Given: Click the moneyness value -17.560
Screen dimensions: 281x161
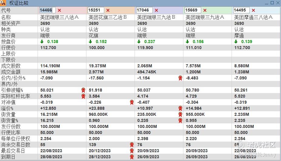Looking at the screenshot, I should tap(96, 78).
